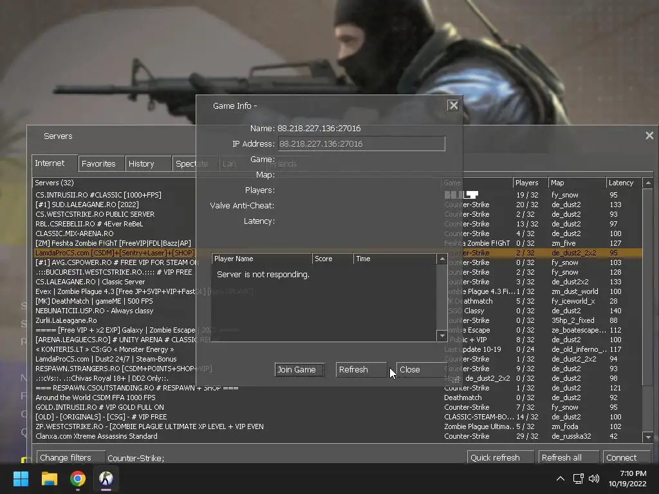Sort servers by Map column
The image size is (659, 494).
tap(577, 183)
